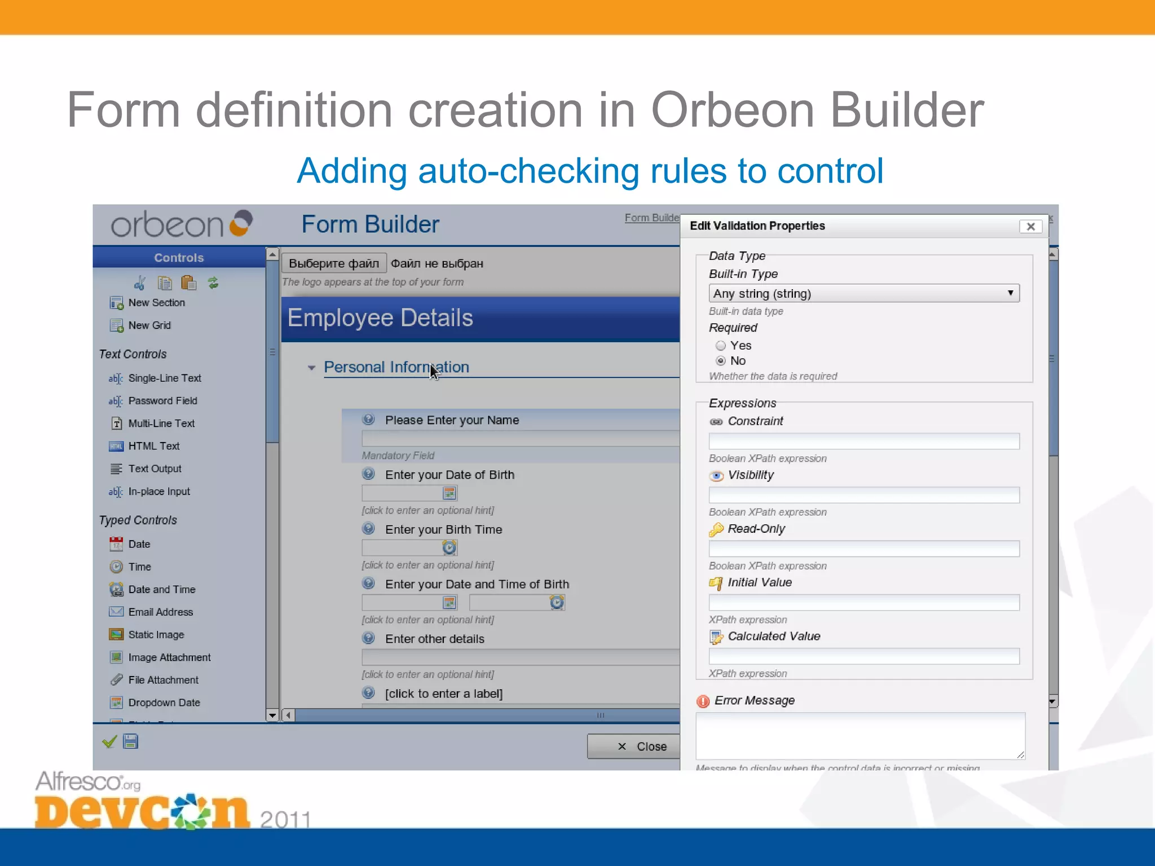Image resolution: width=1155 pixels, height=866 pixels.
Task: Click the Initial Value expression field
Action: [x=864, y=602]
